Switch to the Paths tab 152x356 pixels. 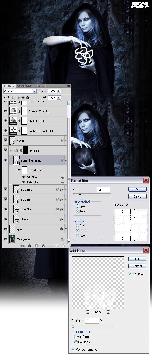40,86
